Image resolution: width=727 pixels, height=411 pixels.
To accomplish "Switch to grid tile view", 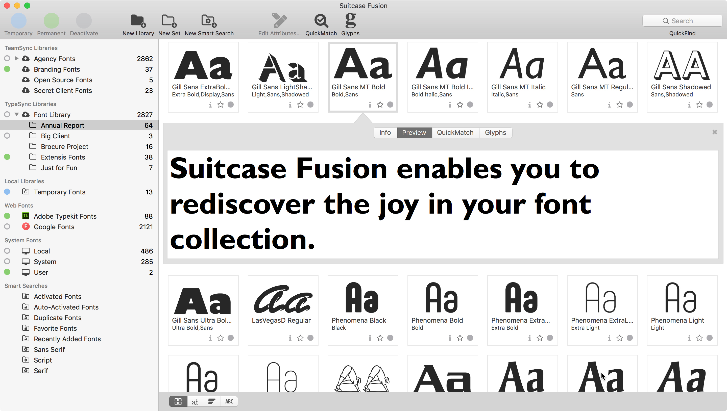I will pyautogui.click(x=178, y=401).
